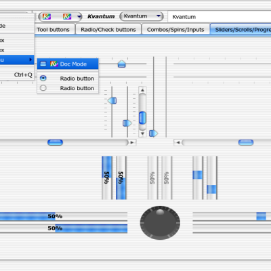Screen dimensions: 271x271
Task: Click the left arrow of the right horizontal scrollbar
Action: point(178,142)
